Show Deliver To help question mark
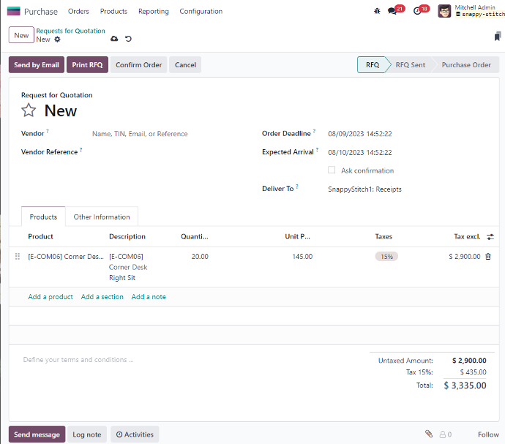The image size is (505, 444). [x=297, y=187]
